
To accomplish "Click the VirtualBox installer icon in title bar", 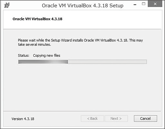I will [x=6, y=5].
